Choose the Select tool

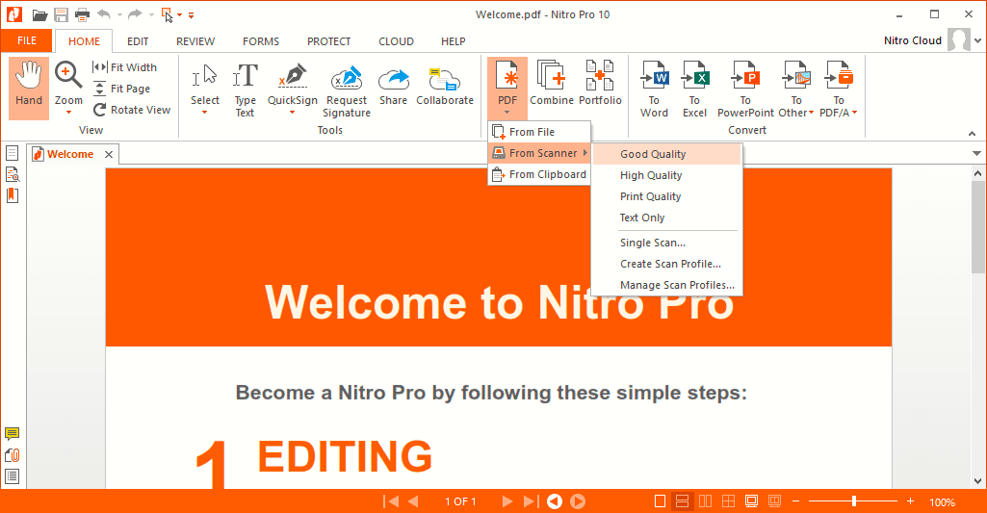coord(204,89)
